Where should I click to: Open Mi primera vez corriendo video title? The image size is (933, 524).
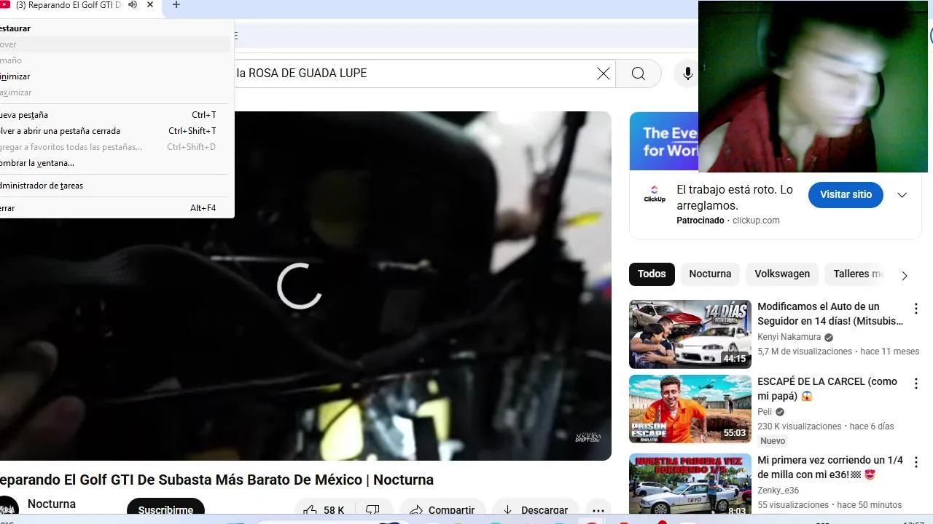point(830,467)
